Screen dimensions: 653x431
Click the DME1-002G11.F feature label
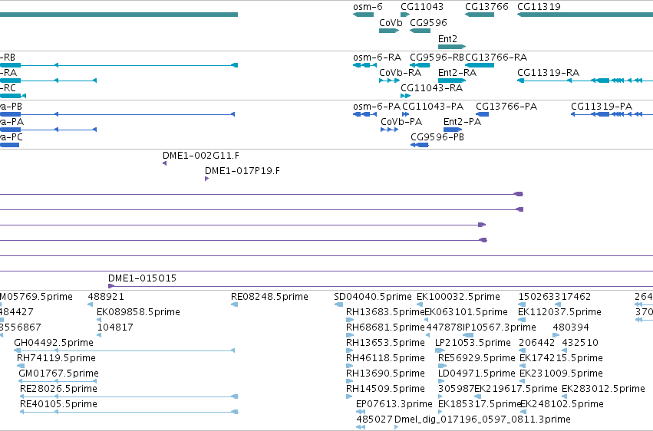[x=201, y=156]
